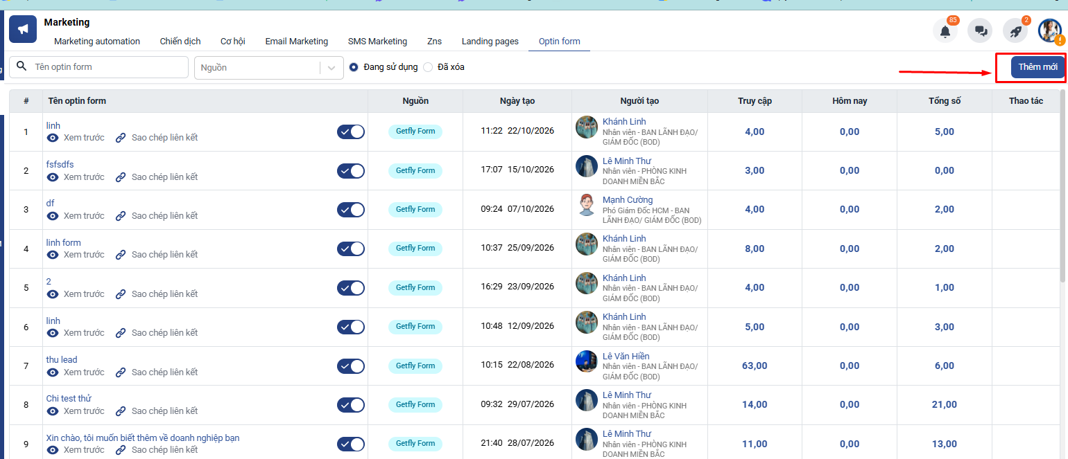The height and width of the screenshot is (459, 1068).
Task: Click the vertical scrollbar of the table
Action: (x=1062, y=187)
